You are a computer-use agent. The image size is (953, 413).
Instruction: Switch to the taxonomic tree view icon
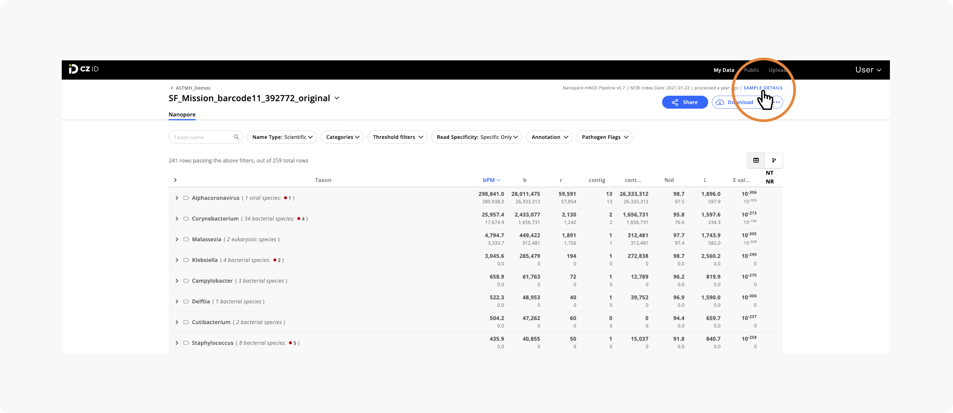click(x=773, y=160)
